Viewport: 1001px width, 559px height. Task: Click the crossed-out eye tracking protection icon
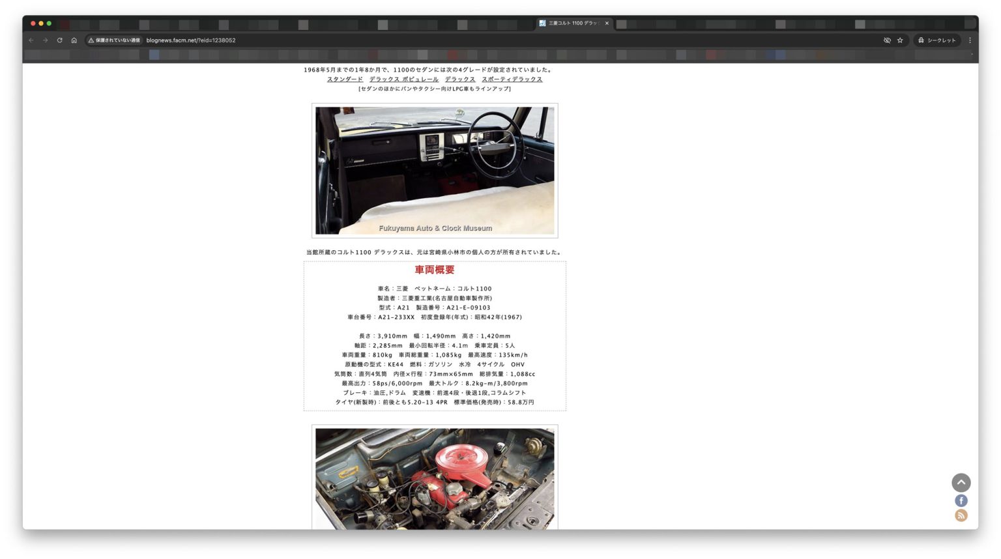(x=887, y=40)
